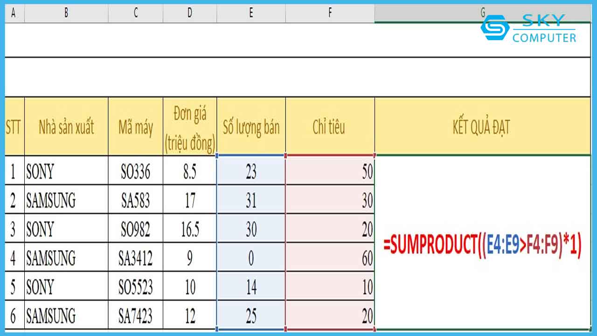The image size is (597, 336).
Task: Select column E header
Action: point(251,13)
